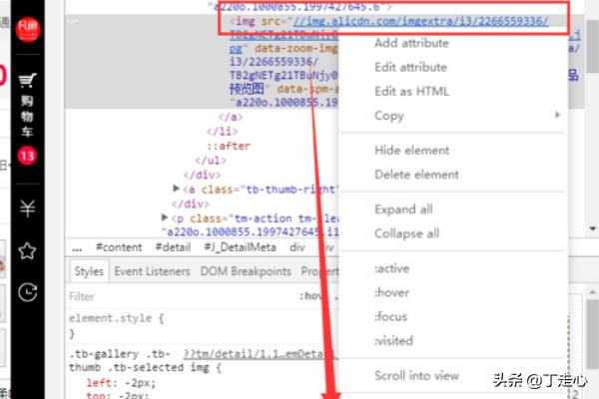Image resolution: width=599 pixels, height=399 pixels.
Task: Expand the a.tb-thumb-right element node
Action: coord(177,189)
